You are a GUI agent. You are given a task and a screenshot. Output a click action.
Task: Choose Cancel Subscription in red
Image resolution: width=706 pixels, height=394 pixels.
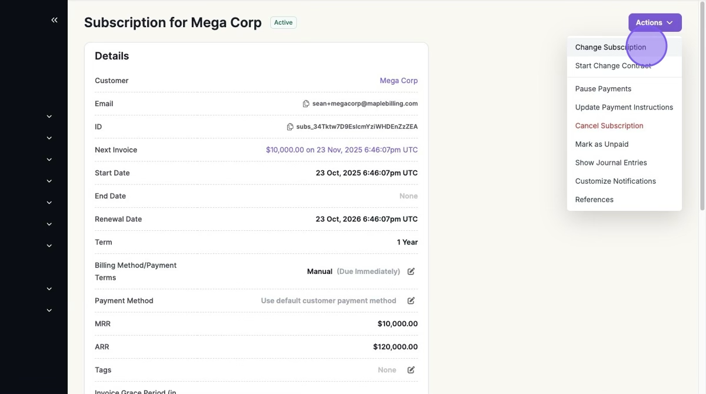pyautogui.click(x=609, y=125)
